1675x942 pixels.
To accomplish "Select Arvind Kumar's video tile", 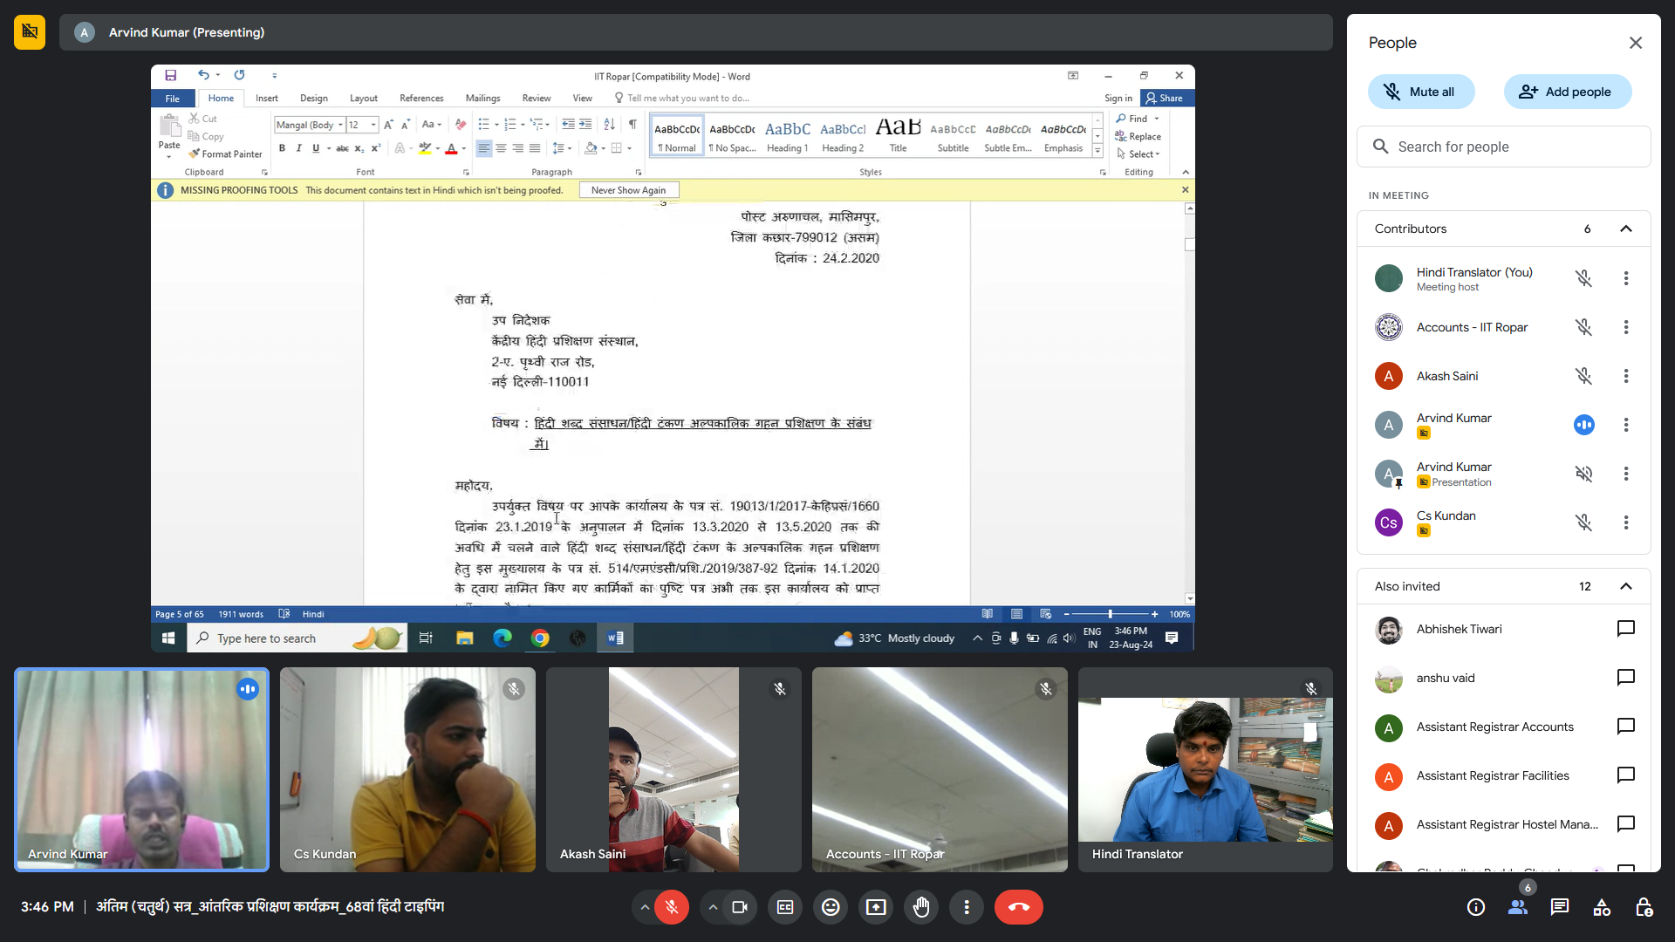I will [x=141, y=769].
